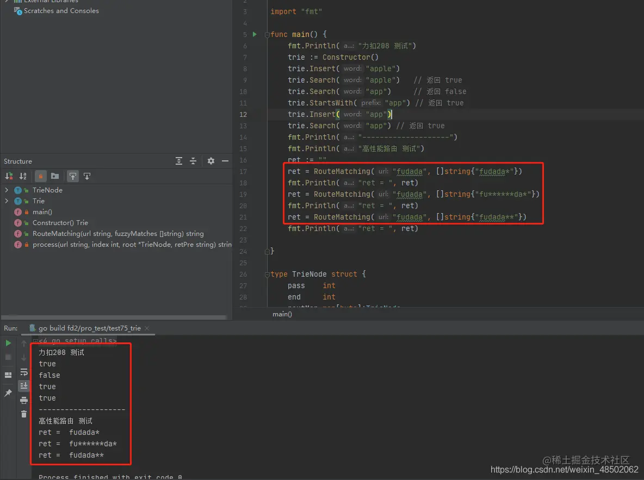Select Constructor() Trie in Structure tree
Screen dimensions: 644x480
[x=60, y=222]
